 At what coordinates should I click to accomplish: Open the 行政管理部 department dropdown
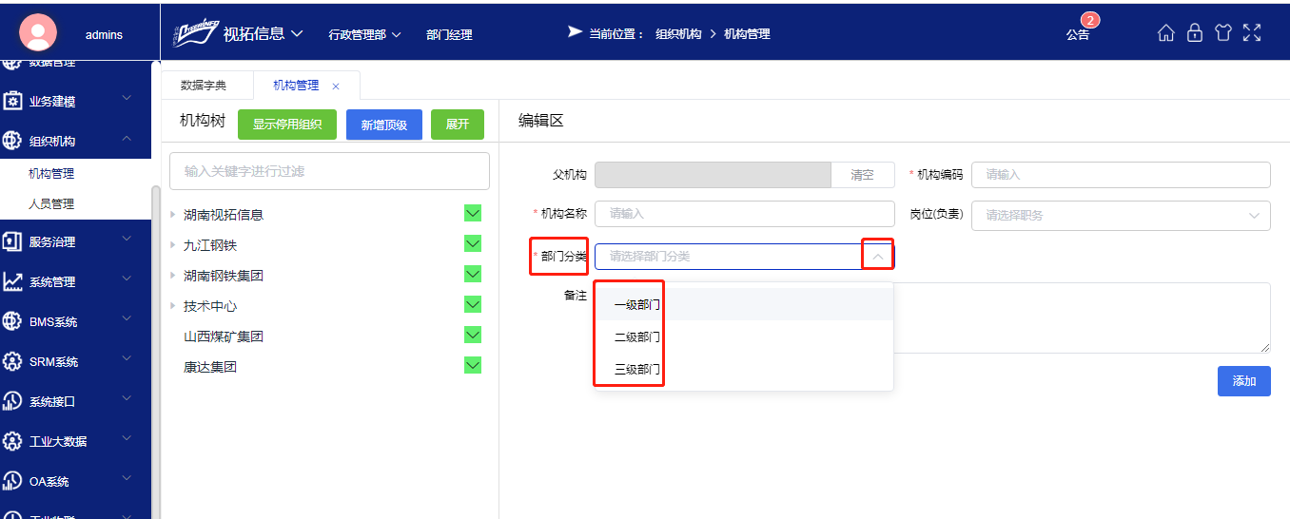click(x=364, y=34)
